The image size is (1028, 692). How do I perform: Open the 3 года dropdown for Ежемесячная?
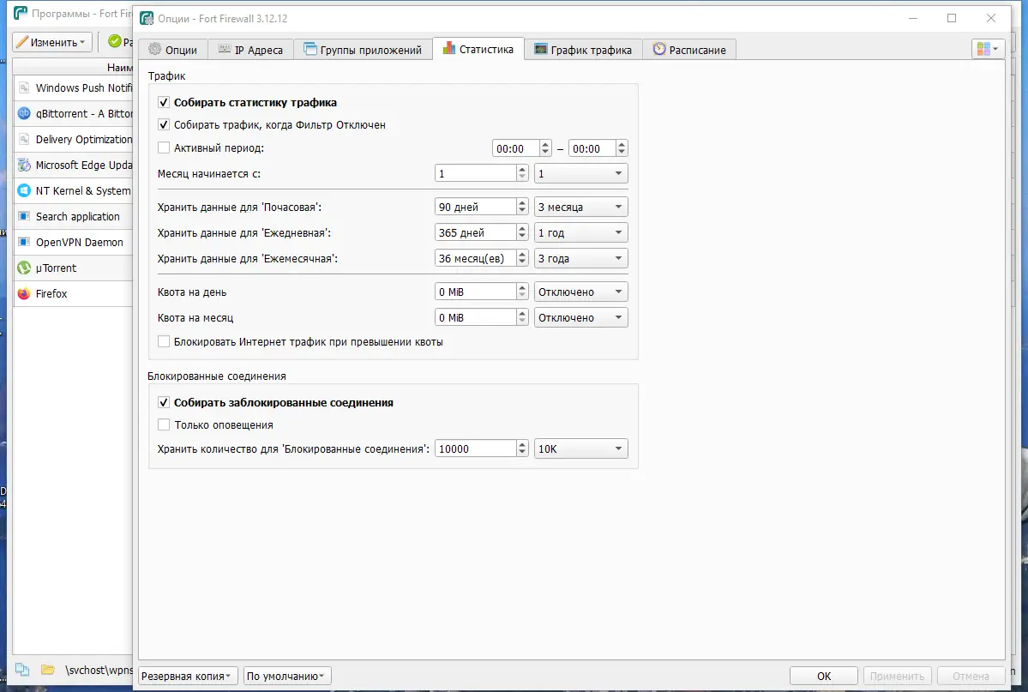580,258
